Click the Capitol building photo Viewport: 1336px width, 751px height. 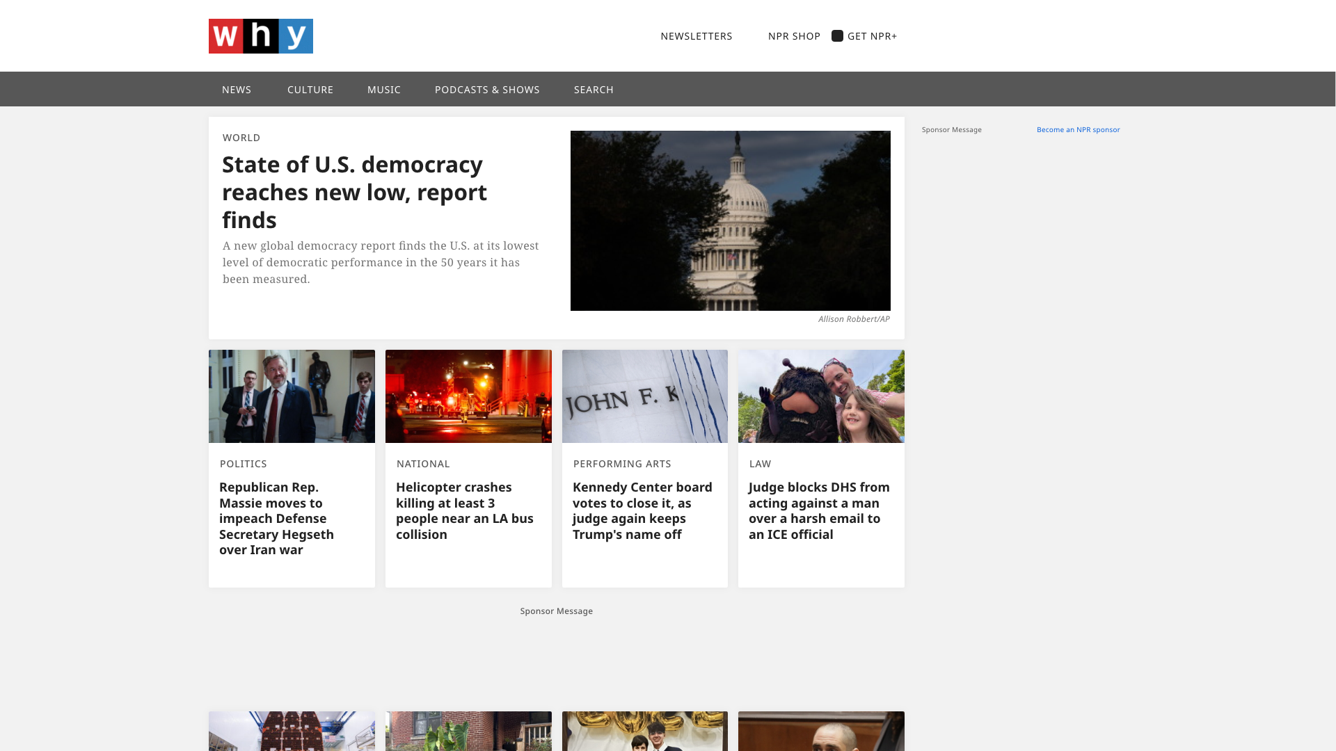[x=731, y=220]
